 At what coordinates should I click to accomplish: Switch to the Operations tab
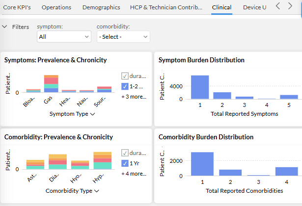pyautogui.click(x=56, y=7)
